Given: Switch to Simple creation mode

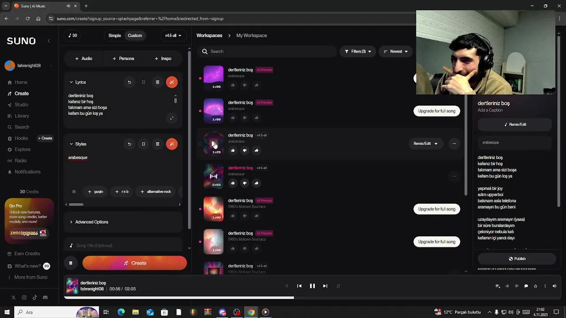Looking at the screenshot, I should tap(115, 35).
